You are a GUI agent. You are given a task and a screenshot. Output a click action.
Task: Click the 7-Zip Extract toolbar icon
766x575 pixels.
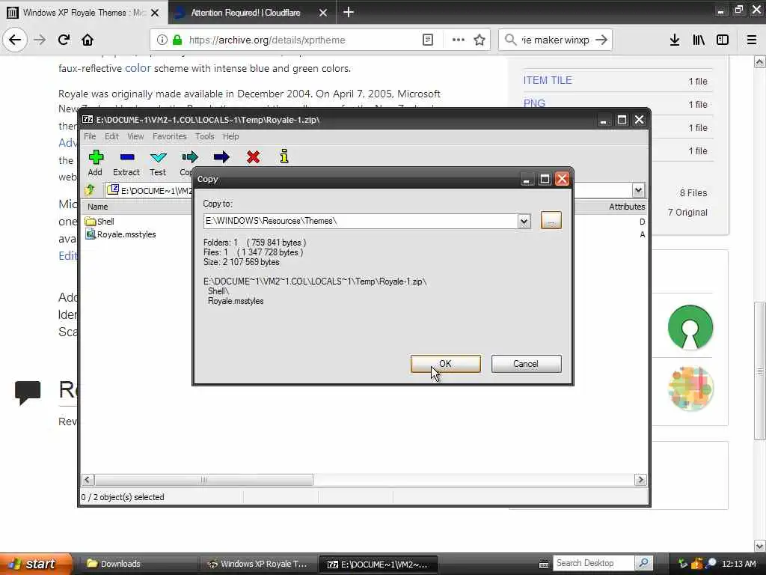click(x=126, y=157)
